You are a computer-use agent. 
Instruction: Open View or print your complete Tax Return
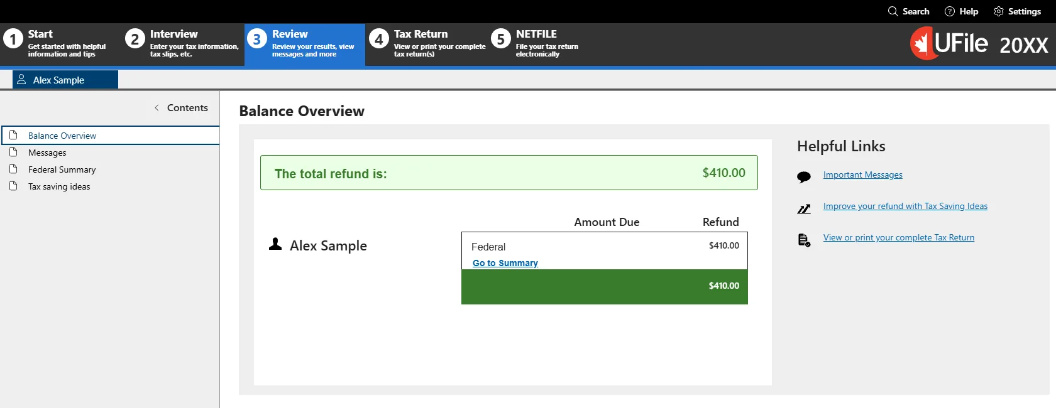point(899,237)
